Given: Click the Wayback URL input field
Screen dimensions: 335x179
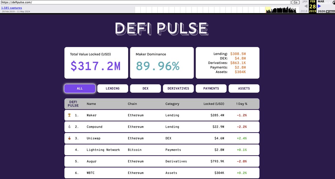Looking at the screenshot, I should 145,2.
